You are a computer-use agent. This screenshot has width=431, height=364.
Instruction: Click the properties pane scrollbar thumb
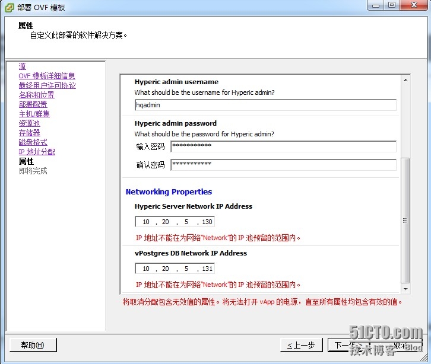pos(405,221)
